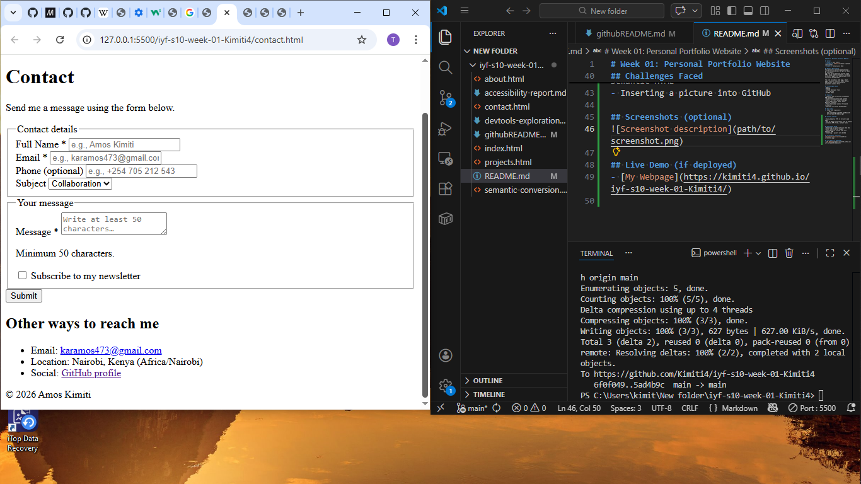
Task: Bookmark page with the star icon
Action: click(362, 40)
